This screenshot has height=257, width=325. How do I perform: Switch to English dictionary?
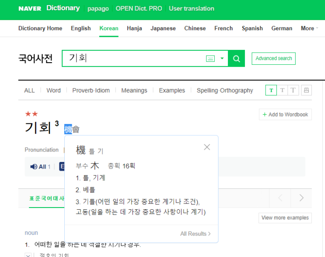pos(81,28)
